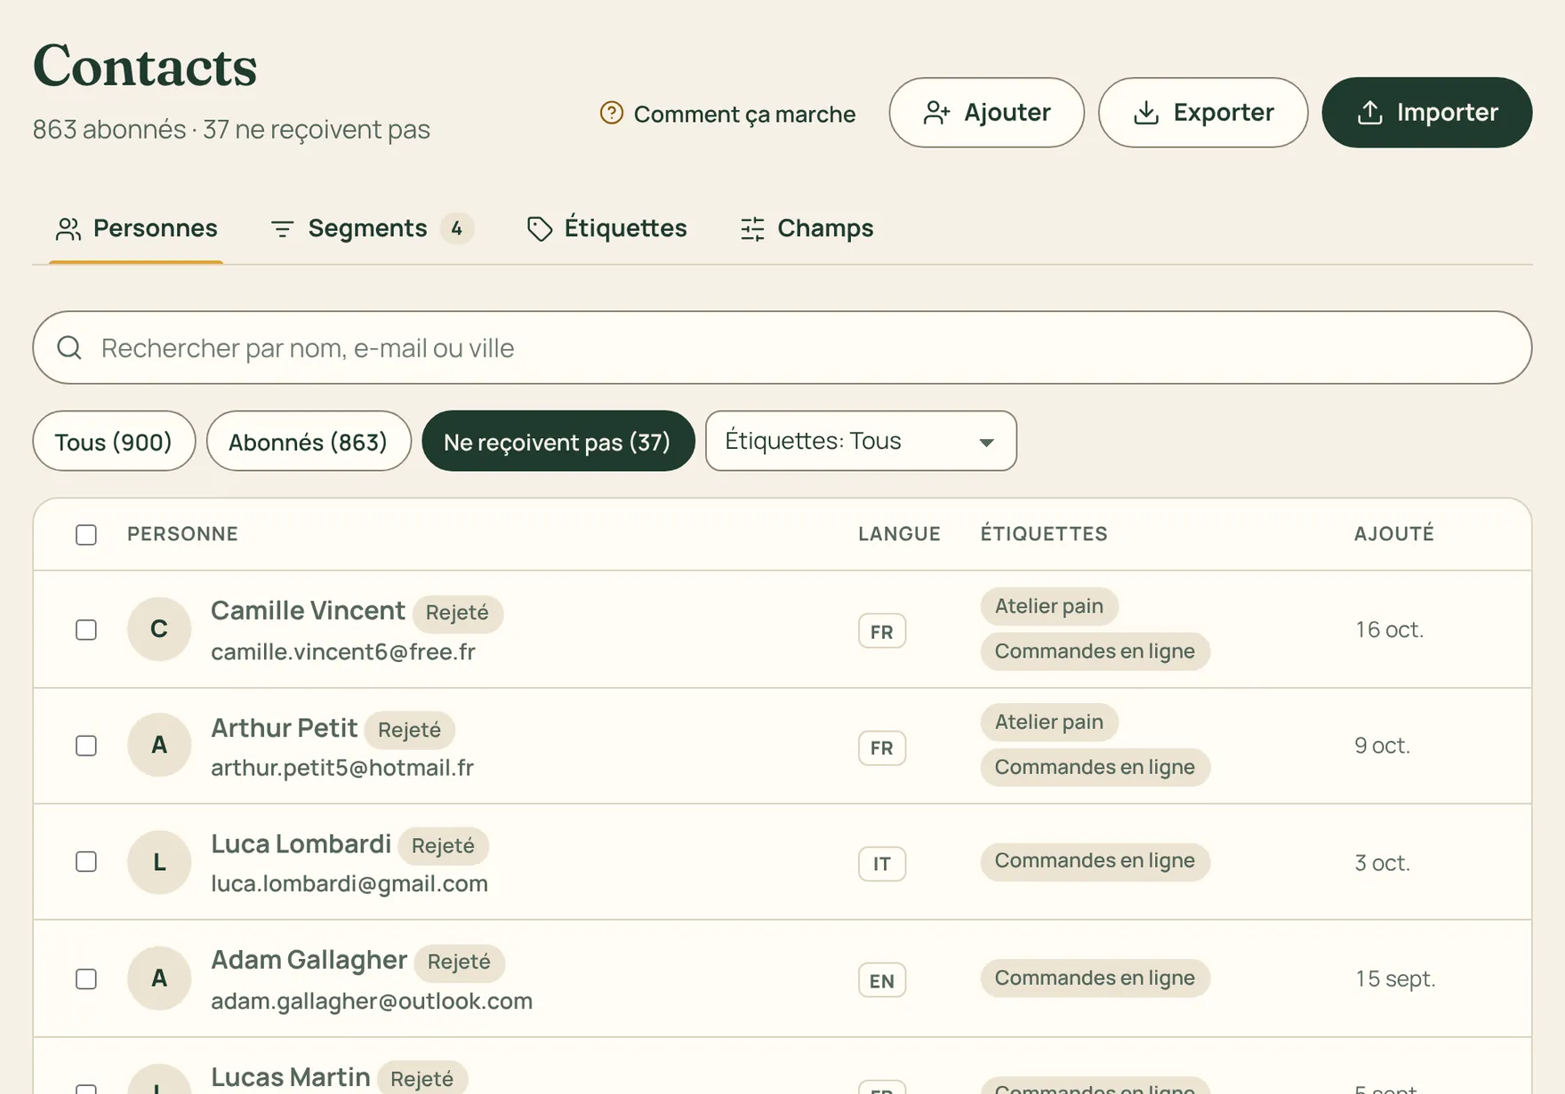The width and height of the screenshot is (1565, 1094).
Task: Open the Étiquettes: Tous dropdown
Action: [861, 441]
